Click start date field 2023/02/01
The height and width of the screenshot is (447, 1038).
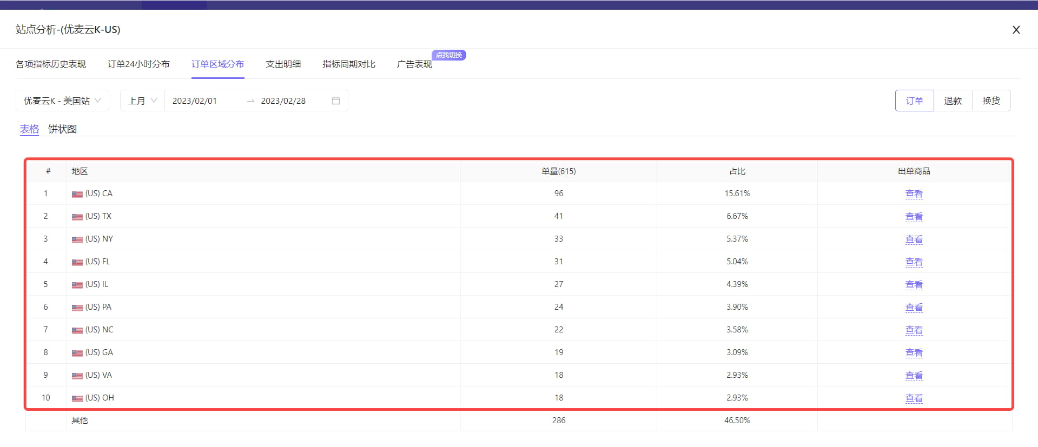point(195,101)
